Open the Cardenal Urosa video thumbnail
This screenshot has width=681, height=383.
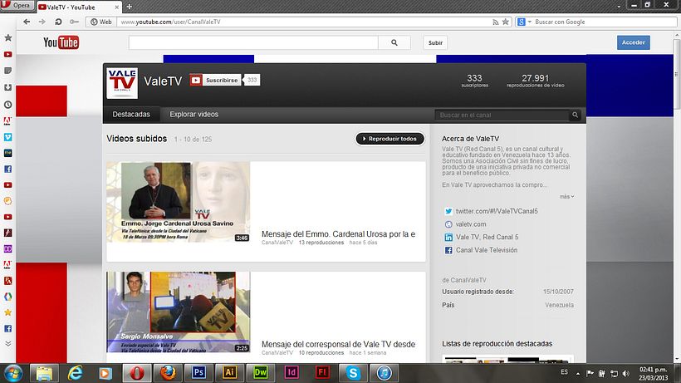click(x=178, y=202)
